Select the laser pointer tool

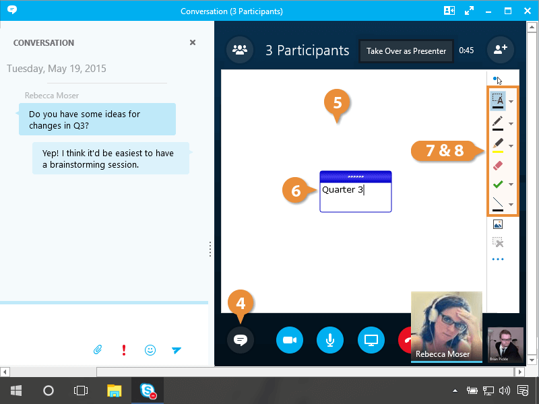pos(498,79)
